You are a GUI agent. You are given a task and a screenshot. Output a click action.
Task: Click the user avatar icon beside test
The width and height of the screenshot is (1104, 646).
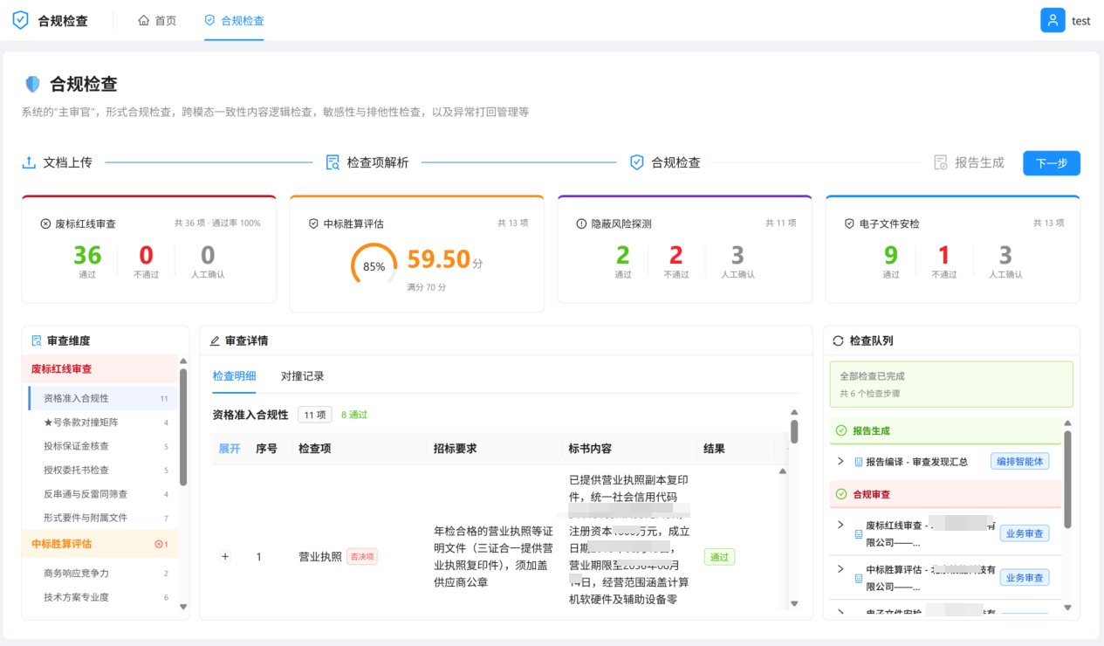(1053, 20)
